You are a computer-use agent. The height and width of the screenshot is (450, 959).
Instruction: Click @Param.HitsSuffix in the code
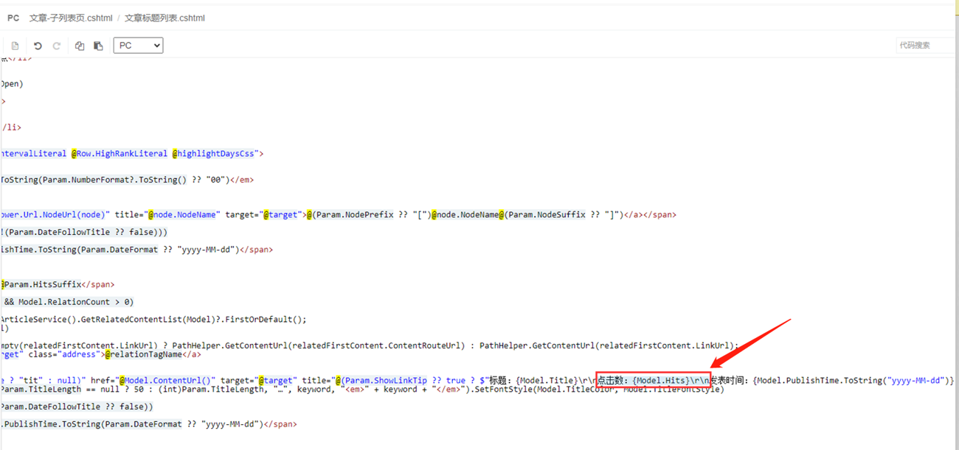click(x=41, y=284)
